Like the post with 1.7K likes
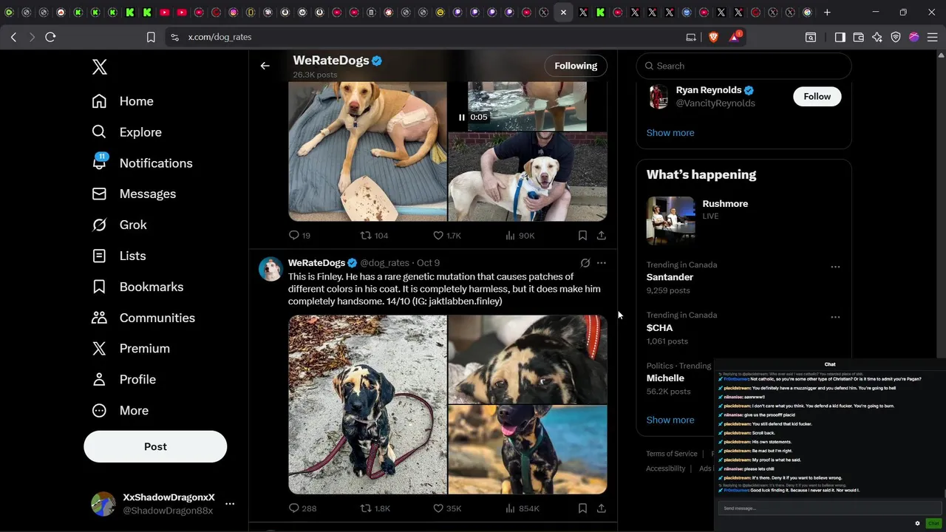This screenshot has width=946, height=532. 446,236
